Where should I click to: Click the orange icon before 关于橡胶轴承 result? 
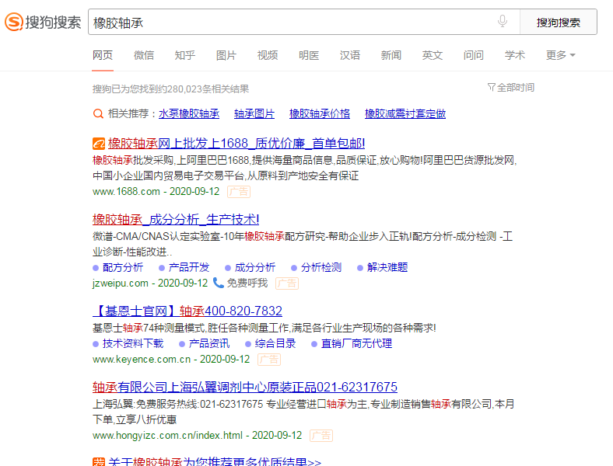(98, 462)
